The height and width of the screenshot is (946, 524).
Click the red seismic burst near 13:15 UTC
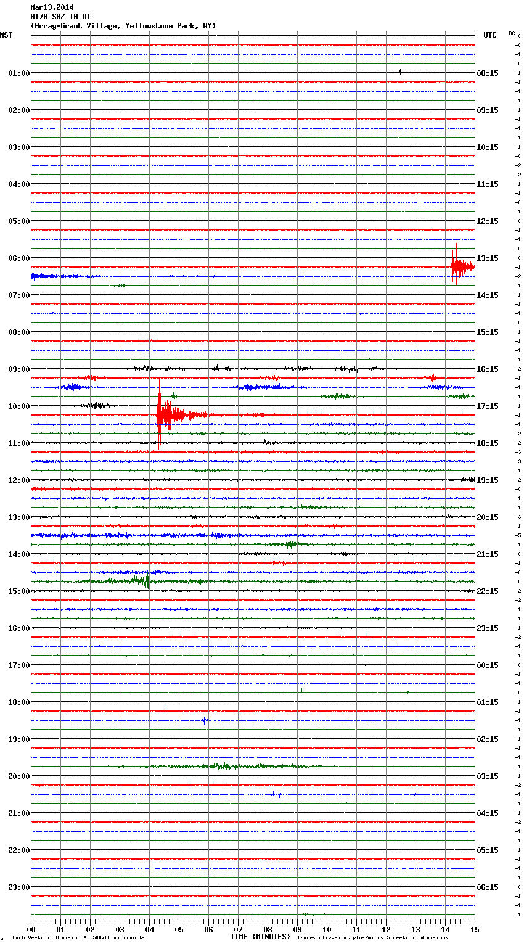462,266
